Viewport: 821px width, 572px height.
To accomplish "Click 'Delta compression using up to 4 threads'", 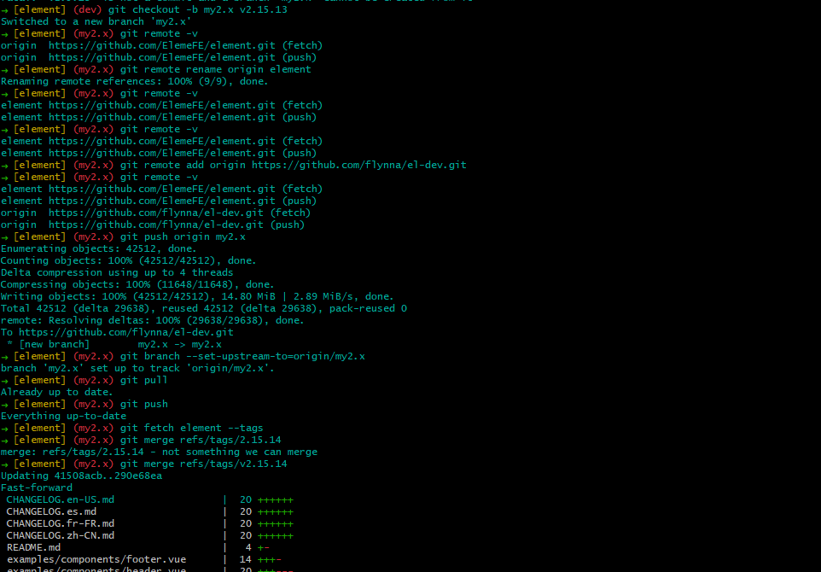I will 117,273.
